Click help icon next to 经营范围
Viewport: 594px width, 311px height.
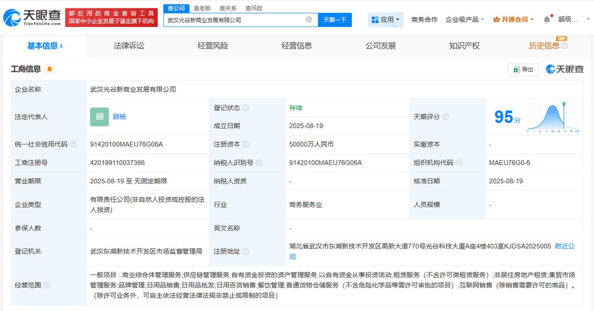pyautogui.click(x=47, y=285)
